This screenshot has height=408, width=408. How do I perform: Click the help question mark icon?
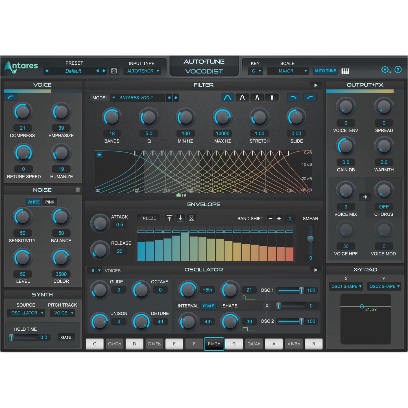tap(398, 69)
